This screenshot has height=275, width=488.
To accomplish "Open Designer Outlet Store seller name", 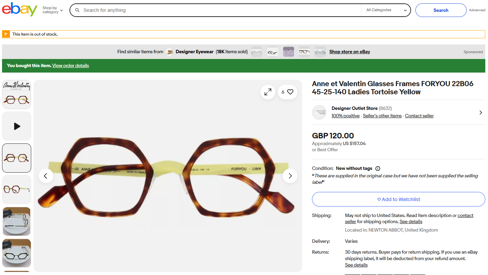I will coord(354,109).
